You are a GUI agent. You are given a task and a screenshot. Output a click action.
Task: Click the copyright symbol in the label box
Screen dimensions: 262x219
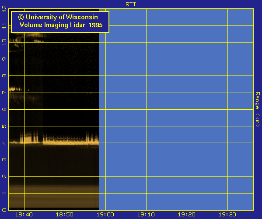(21, 17)
